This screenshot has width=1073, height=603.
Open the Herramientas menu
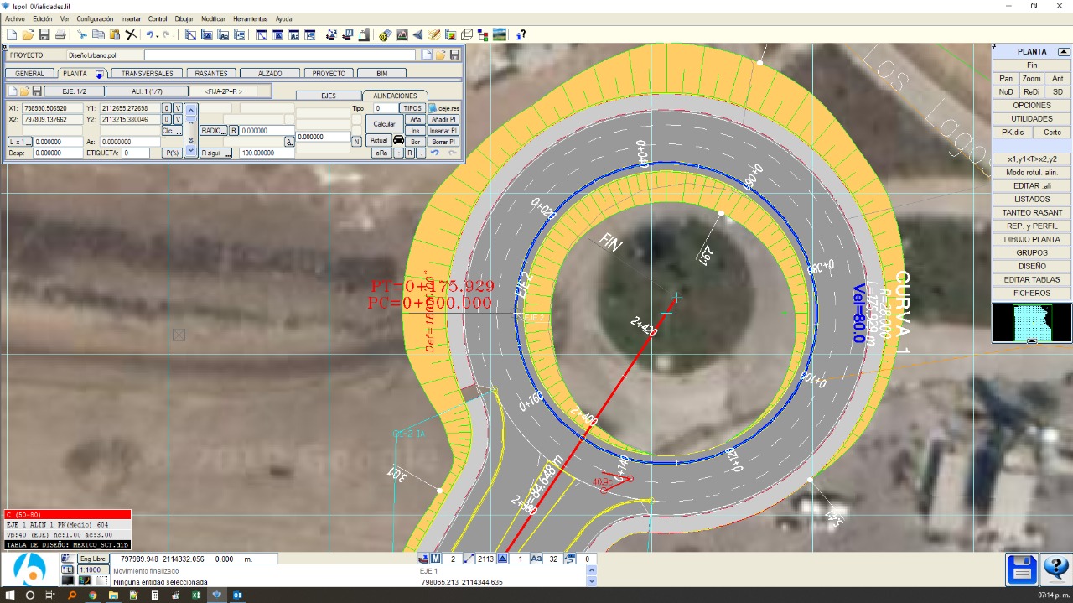[x=250, y=18]
